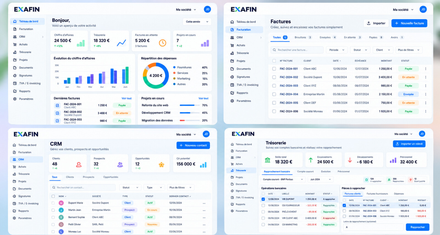The height and width of the screenshot is (235, 440).
Task: Click the Importer button in Factures
Action: [x=376, y=23]
